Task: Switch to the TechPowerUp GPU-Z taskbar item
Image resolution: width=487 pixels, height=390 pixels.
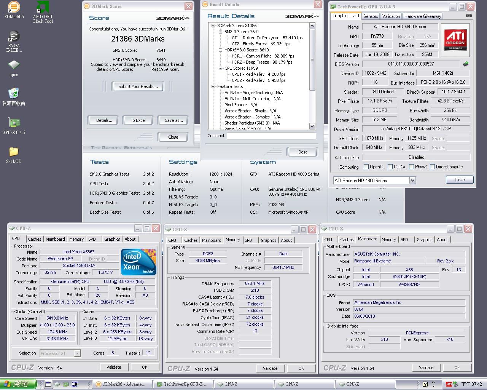Action: [x=183, y=384]
